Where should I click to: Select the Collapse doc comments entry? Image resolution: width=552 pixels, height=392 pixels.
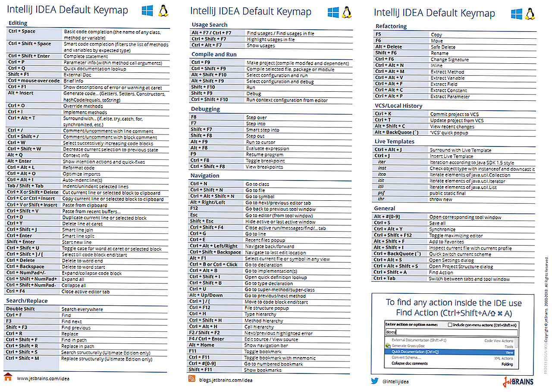410,363
